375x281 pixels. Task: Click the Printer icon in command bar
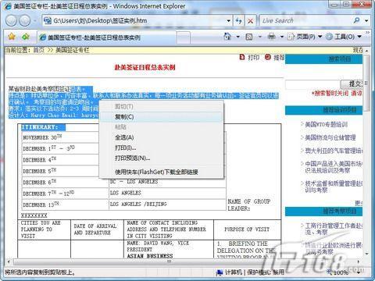pyautogui.click(x=271, y=37)
